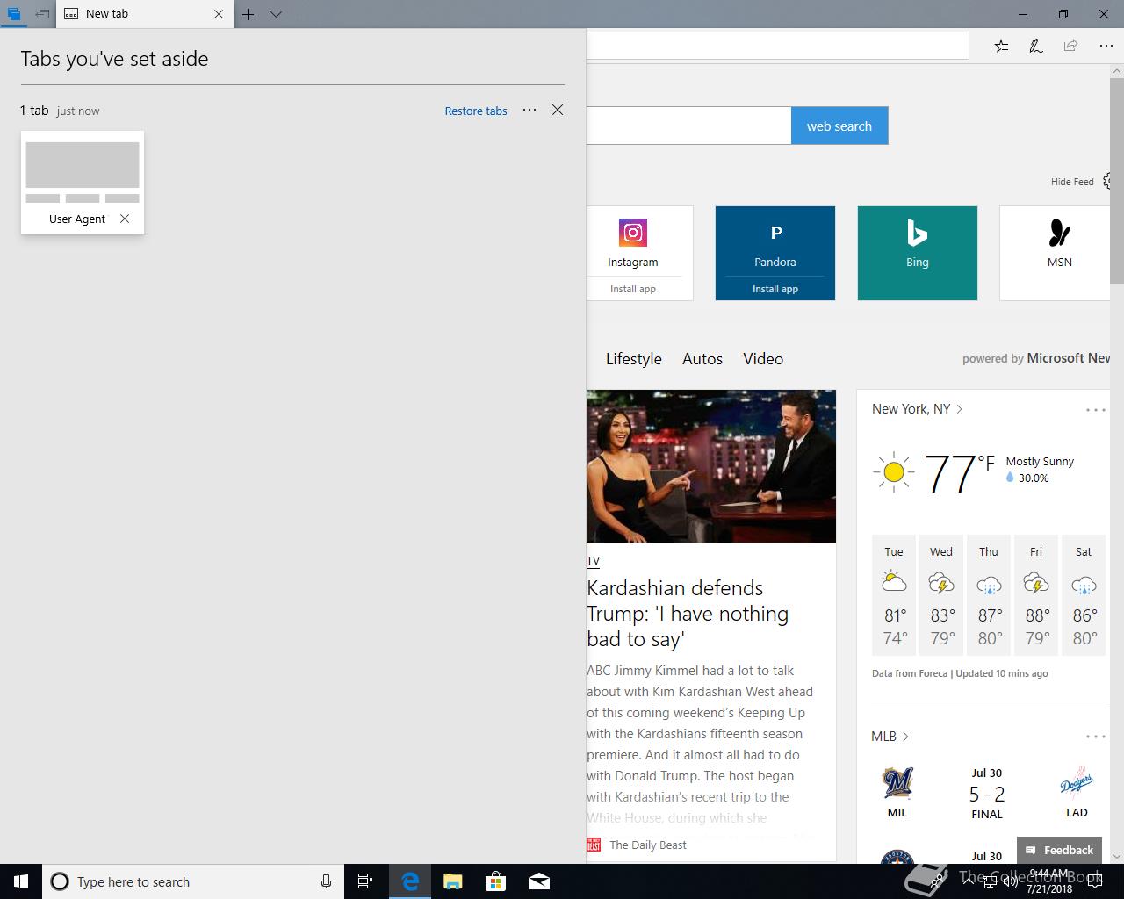Image resolution: width=1124 pixels, height=899 pixels.
Task: Open MLB card more options
Action: pyautogui.click(x=1095, y=737)
